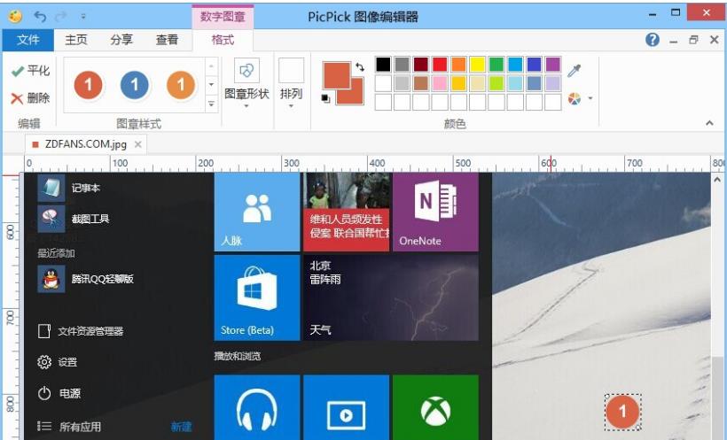Switch to the 主页 home tab
The height and width of the screenshot is (440, 727).
pos(76,40)
